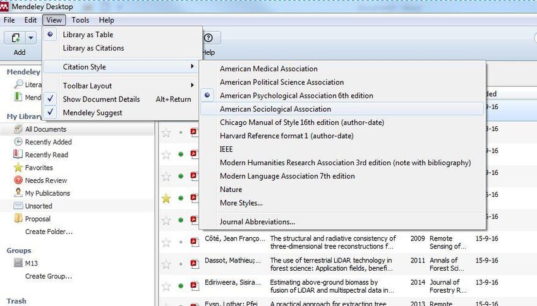Click the Mendeley Desktop app logo icon

pos(4,6)
